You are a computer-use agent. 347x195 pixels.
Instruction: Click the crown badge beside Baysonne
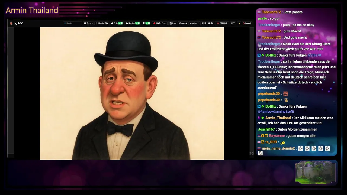[266, 136]
